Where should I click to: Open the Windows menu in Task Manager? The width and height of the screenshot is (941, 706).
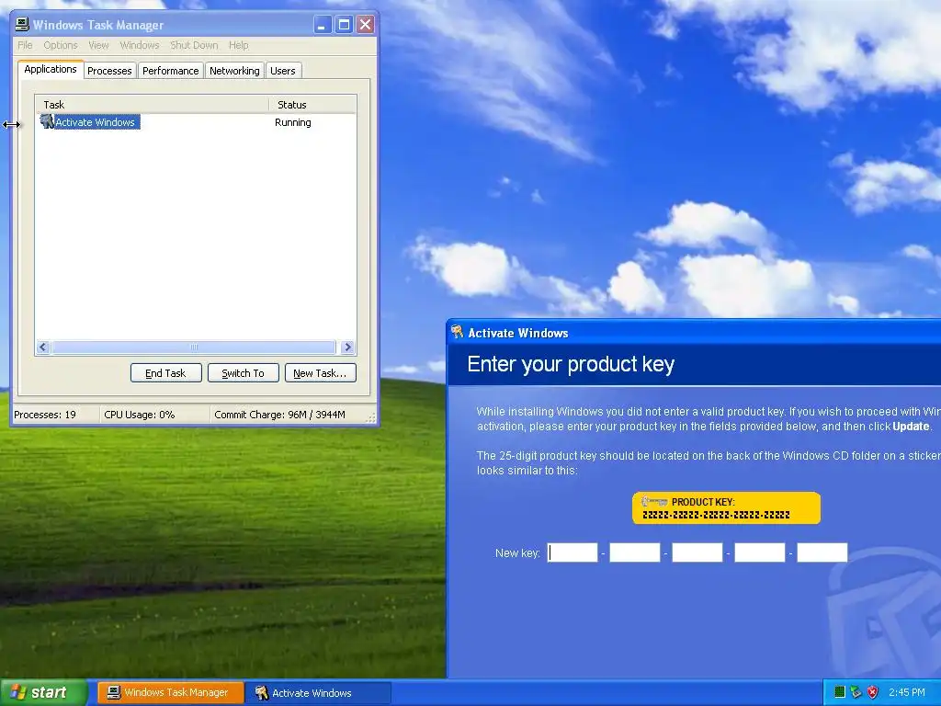(140, 45)
